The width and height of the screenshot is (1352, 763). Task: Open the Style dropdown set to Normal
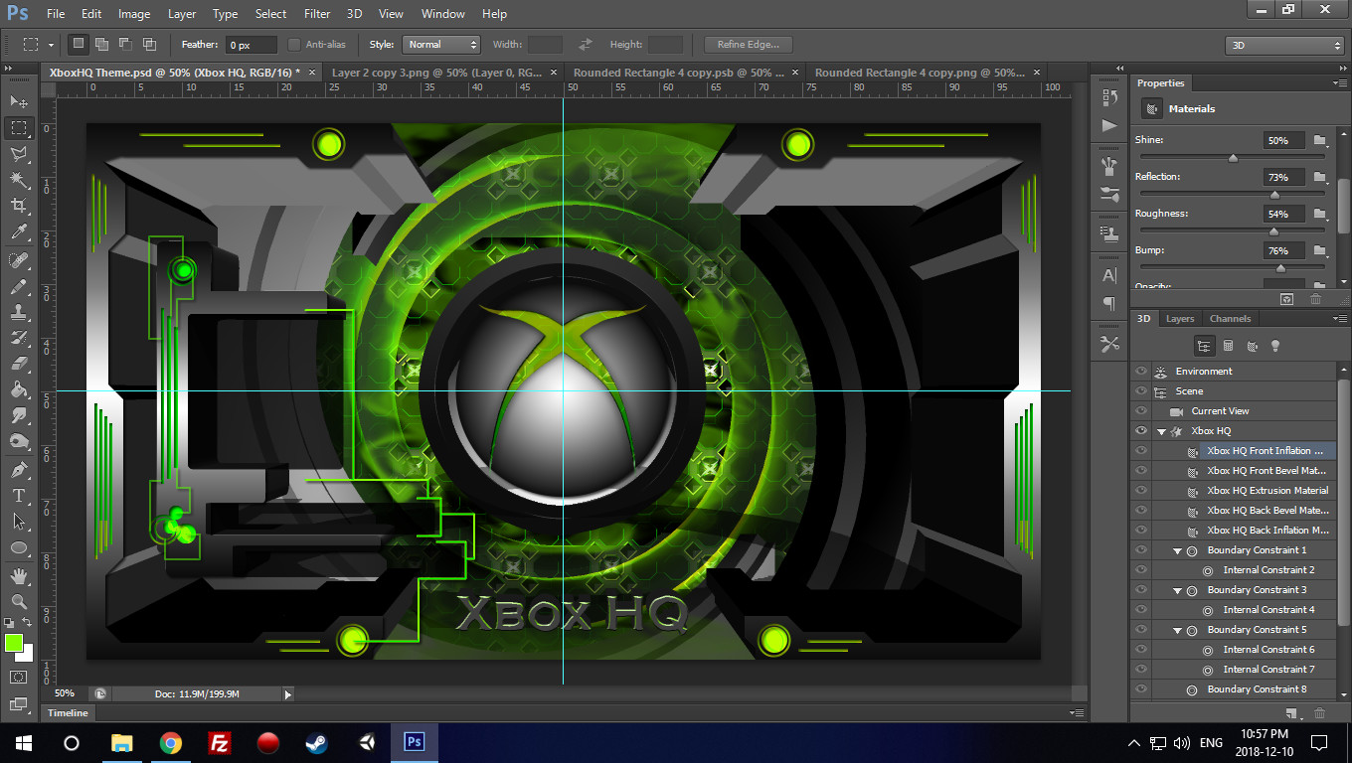(x=441, y=45)
